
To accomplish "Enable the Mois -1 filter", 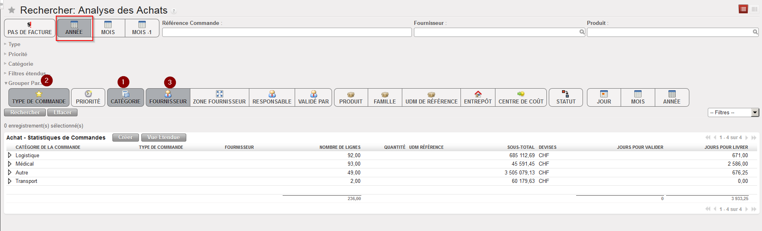I will (x=142, y=28).
